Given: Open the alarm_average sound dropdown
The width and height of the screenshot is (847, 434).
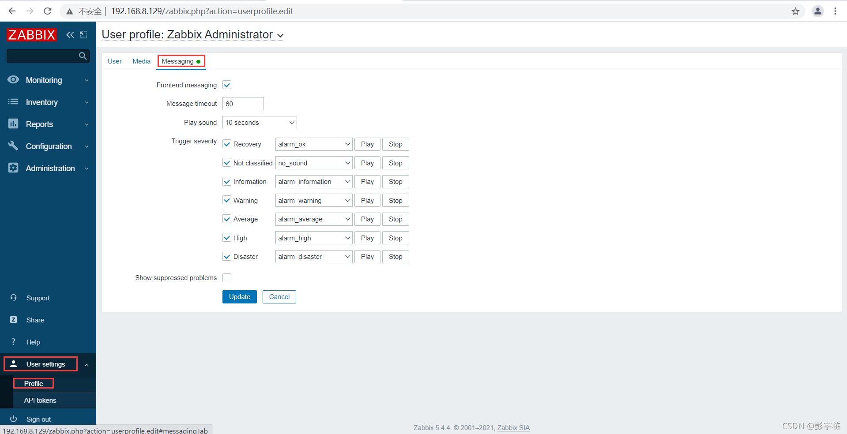Looking at the screenshot, I should 314,219.
